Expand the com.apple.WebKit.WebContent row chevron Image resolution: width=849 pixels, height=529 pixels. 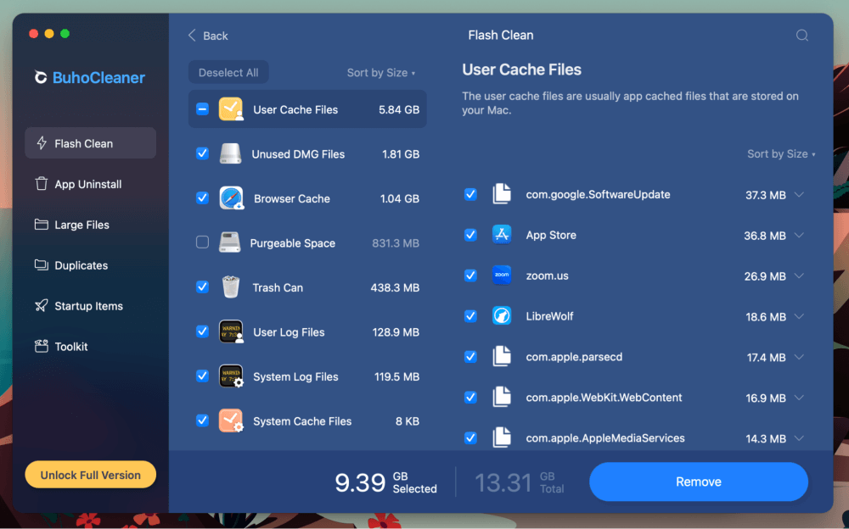coord(799,398)
